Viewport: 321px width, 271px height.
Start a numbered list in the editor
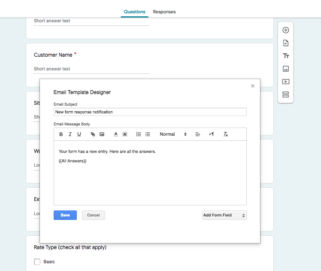click(138, 134)
